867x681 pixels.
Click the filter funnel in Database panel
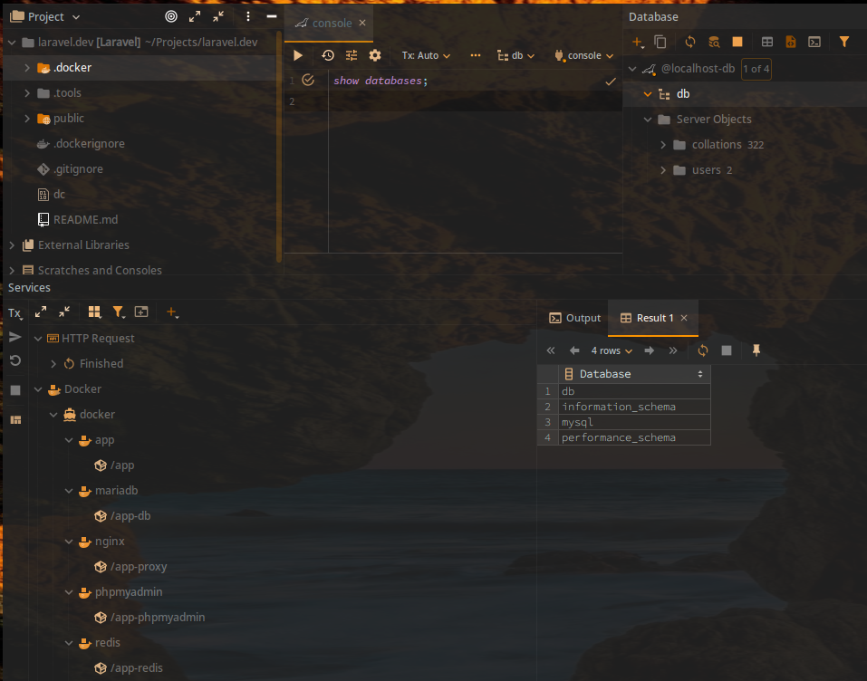click(x=844, y=42)
